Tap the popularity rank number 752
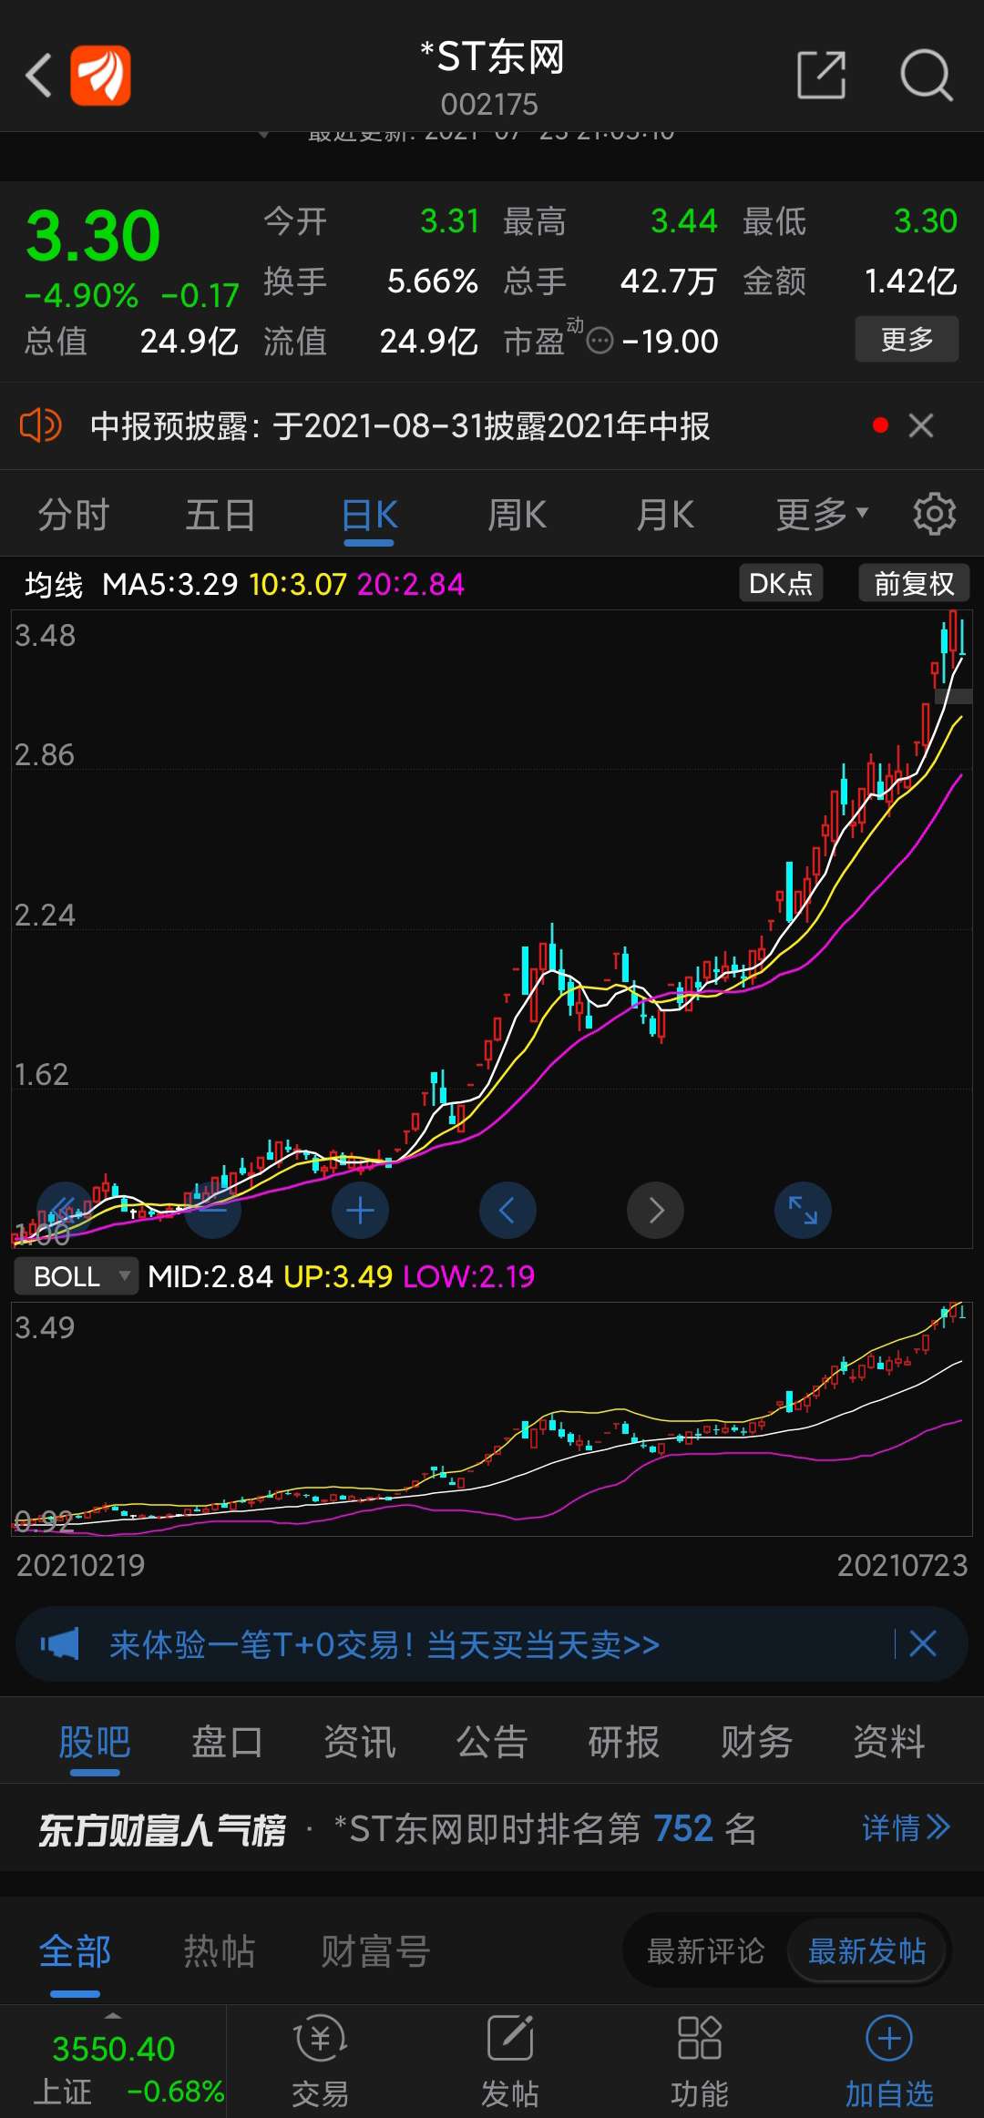This screenshot has width=984, height=2118. (683, 1828)
